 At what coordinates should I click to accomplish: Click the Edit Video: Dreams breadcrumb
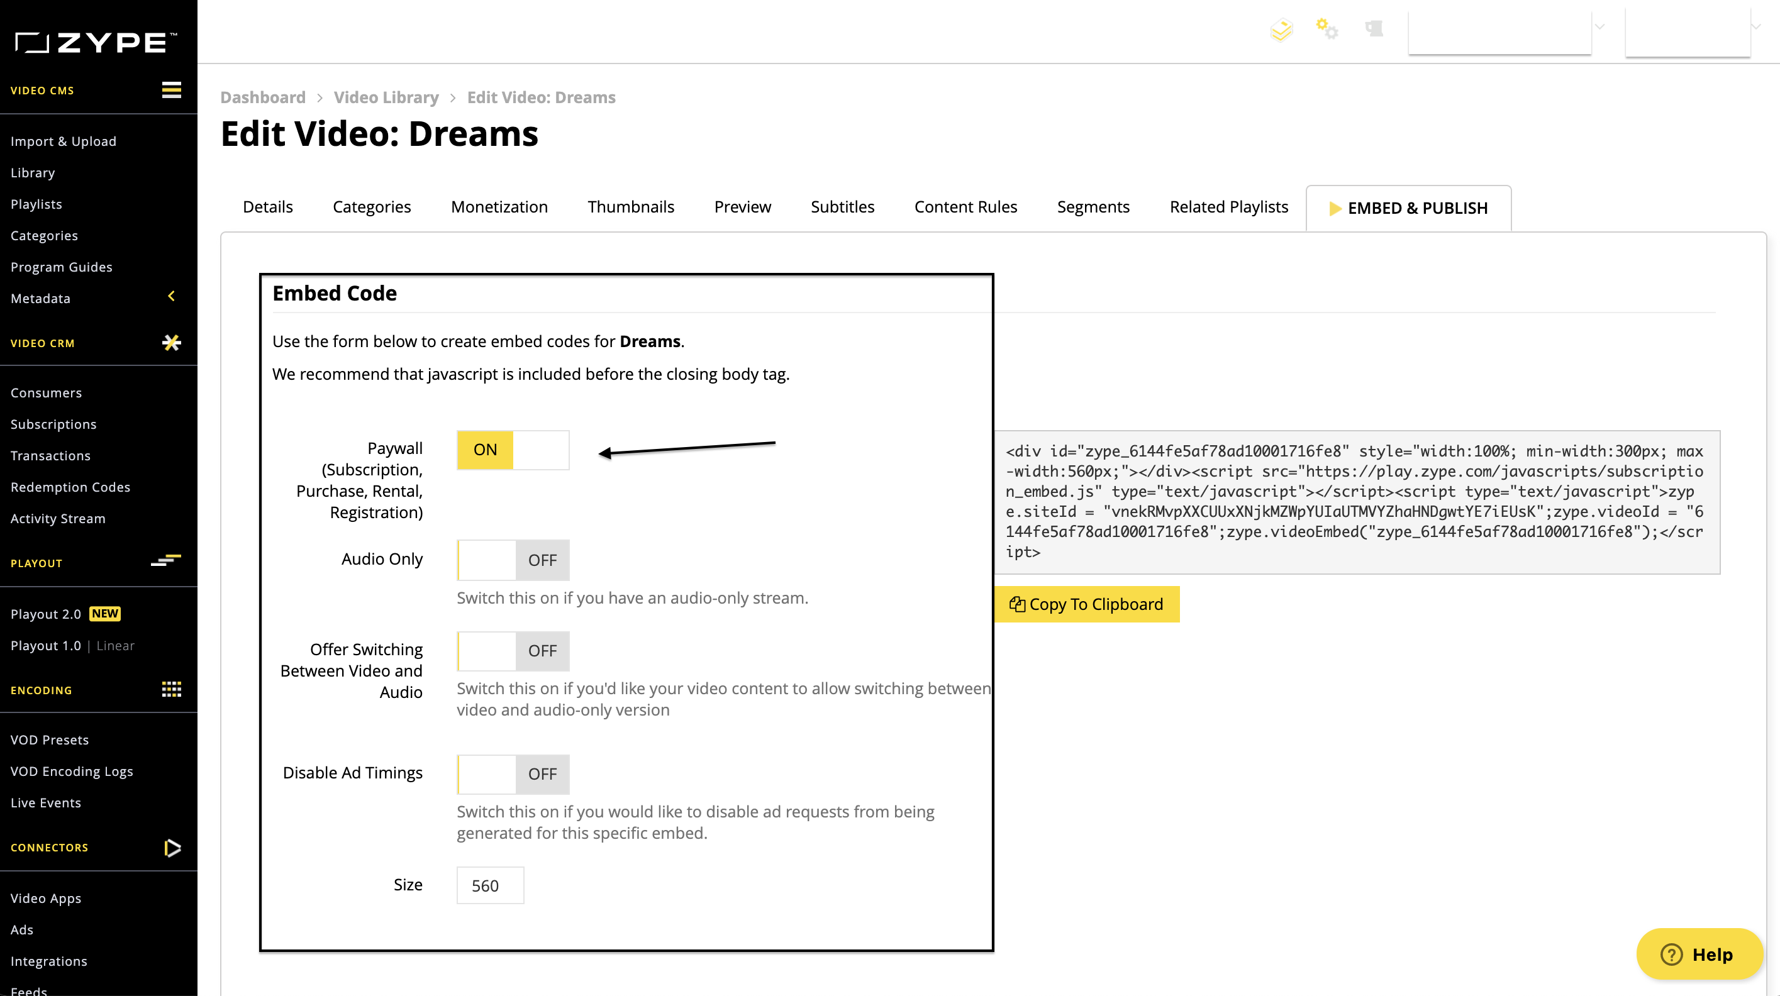pos(541,97)
